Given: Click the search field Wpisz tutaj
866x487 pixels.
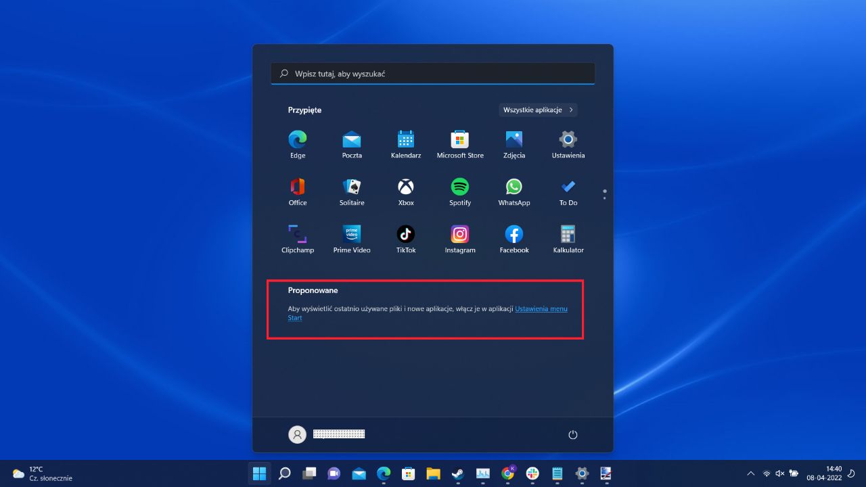Looking at the screenshot, I should click(x=433, y=73).
